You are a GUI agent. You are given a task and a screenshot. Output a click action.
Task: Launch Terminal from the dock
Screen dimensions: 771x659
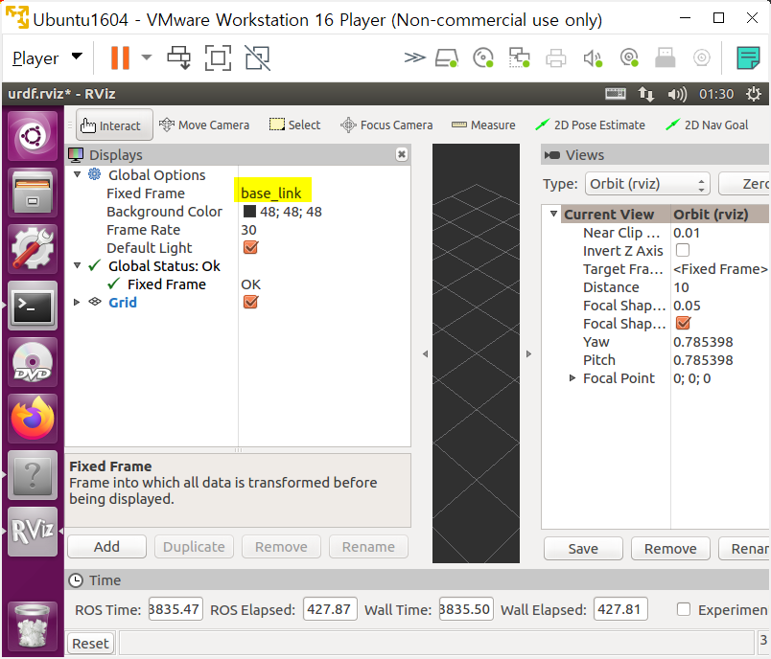tap(33, 306)
